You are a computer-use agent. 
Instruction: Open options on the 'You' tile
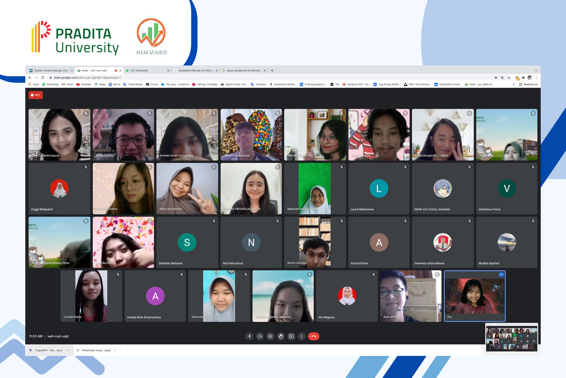501,274
